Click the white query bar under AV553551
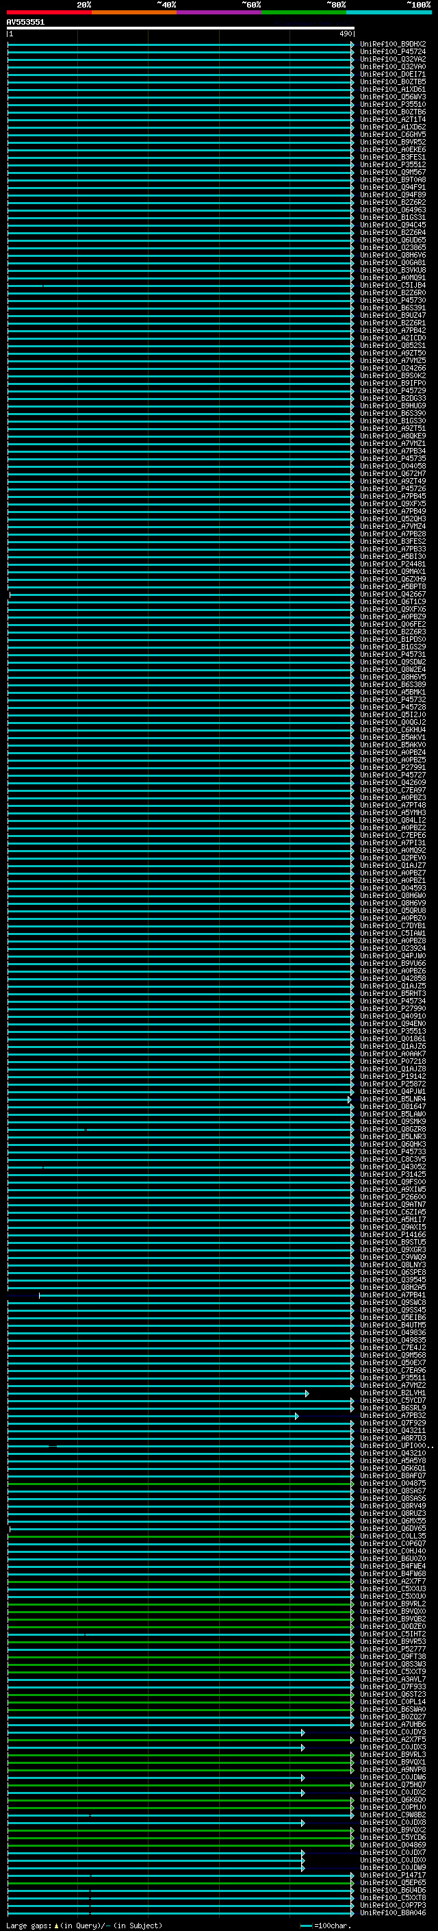The image size is (438, 1931). [x=181, y=27]
